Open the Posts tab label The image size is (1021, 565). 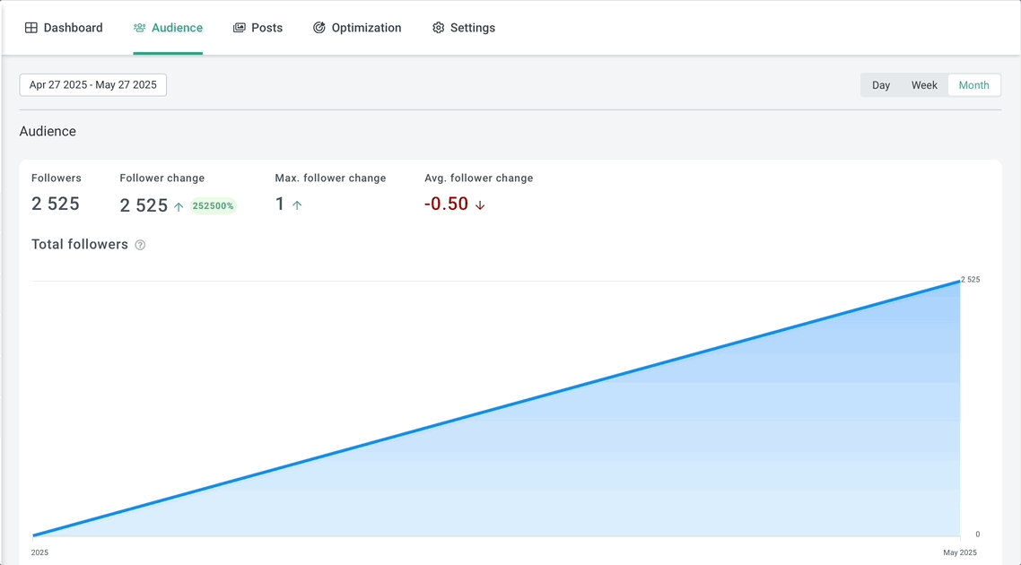coord(266,28)
